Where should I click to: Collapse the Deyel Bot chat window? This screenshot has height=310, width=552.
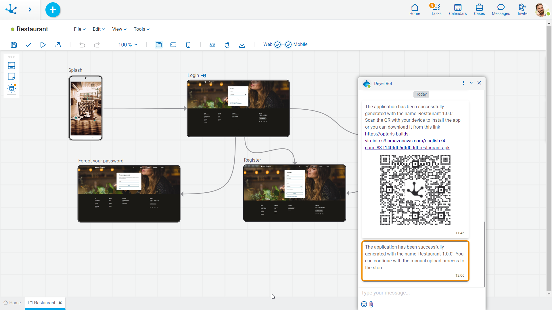point(471,83)
